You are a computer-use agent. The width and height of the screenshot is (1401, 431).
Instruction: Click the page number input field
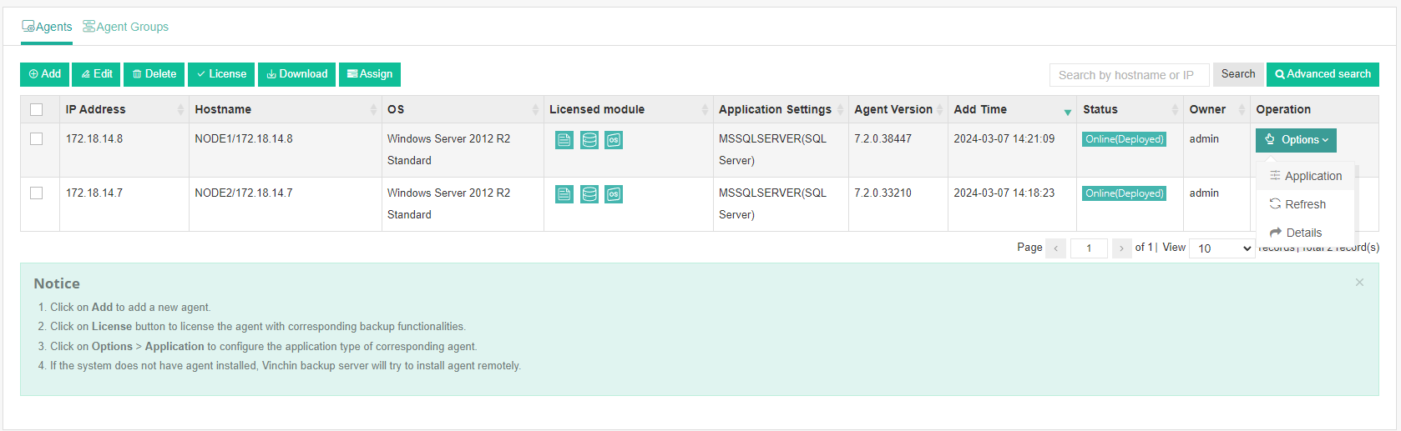[1089, 248]
